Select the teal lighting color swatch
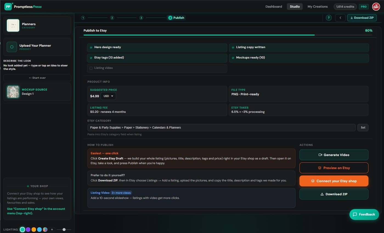384x233 pixels. point(22,229)
